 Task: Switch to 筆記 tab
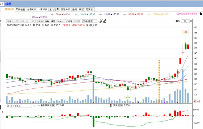81,9
